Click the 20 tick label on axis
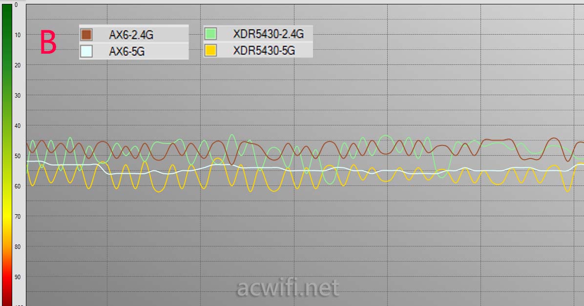 click(18, 65)
